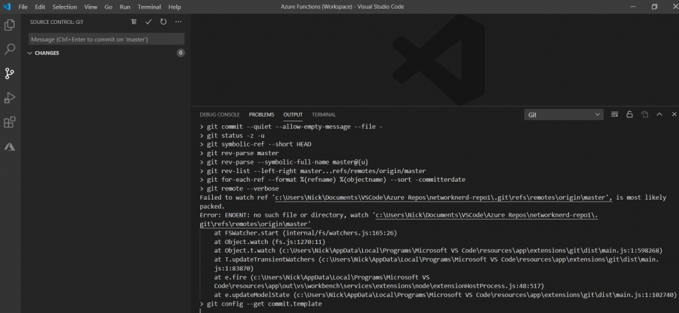
Task: Refresh the source control view
Action: point(163,22)
